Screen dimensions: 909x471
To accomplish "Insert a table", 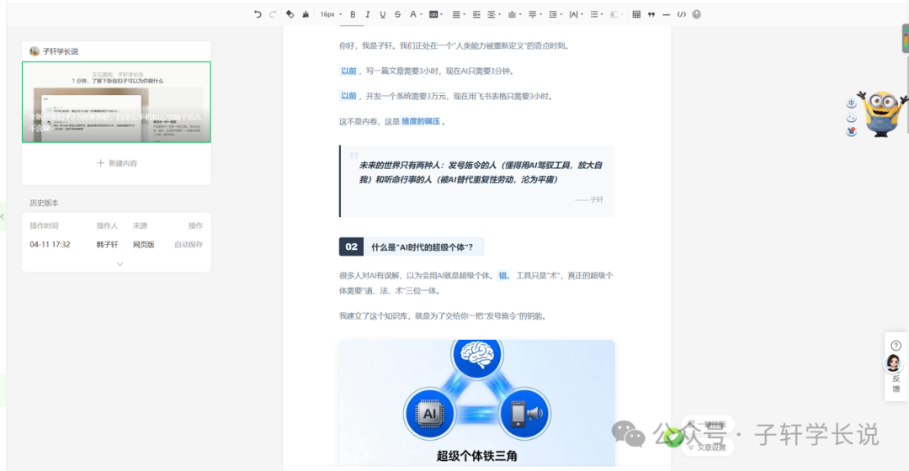I will pos(636,14).
